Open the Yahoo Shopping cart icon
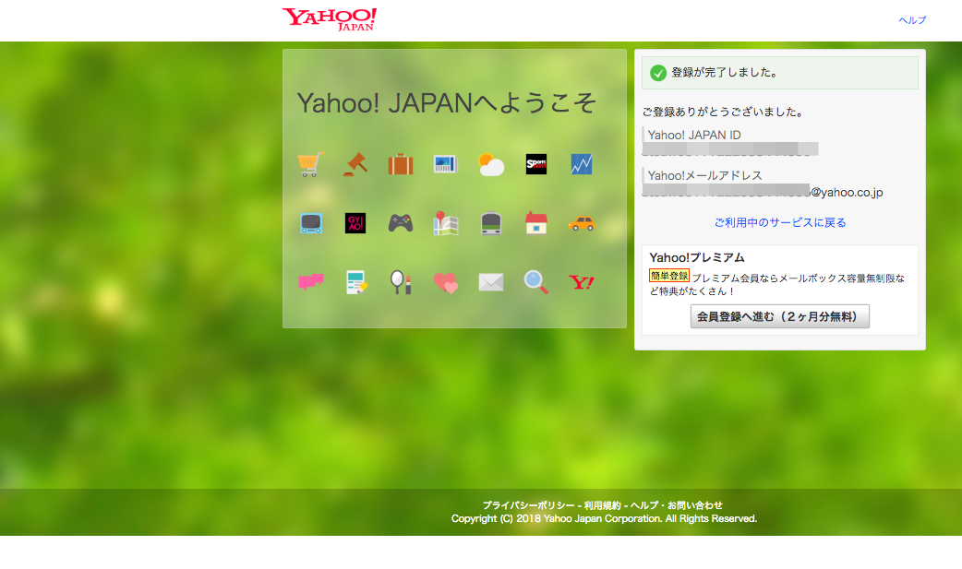This screenshot has width=962, height=569. point(310,164)
